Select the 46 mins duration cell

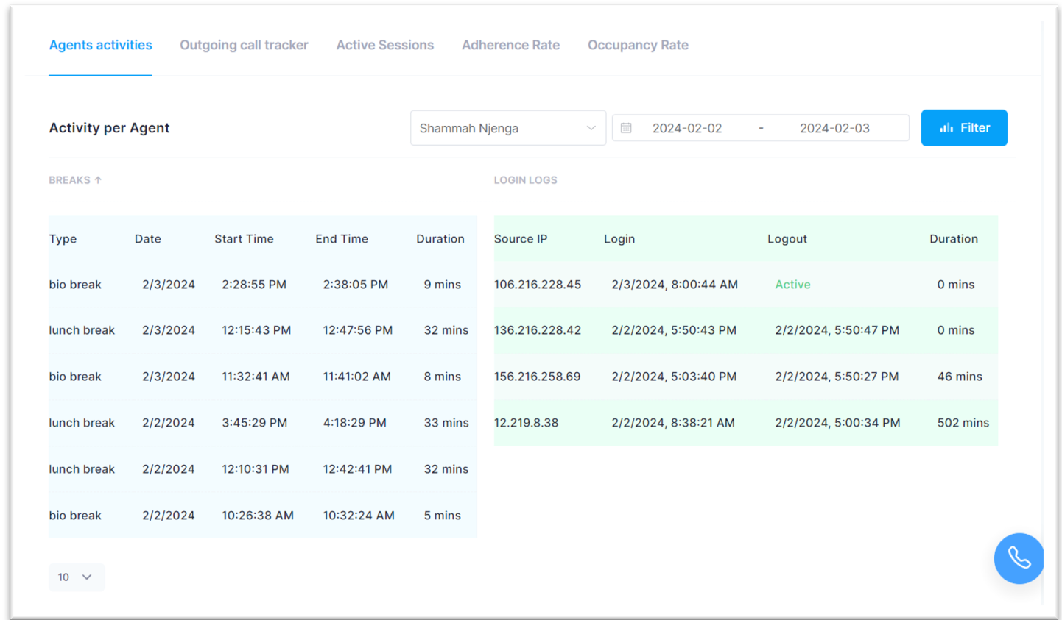click(960, 377)
